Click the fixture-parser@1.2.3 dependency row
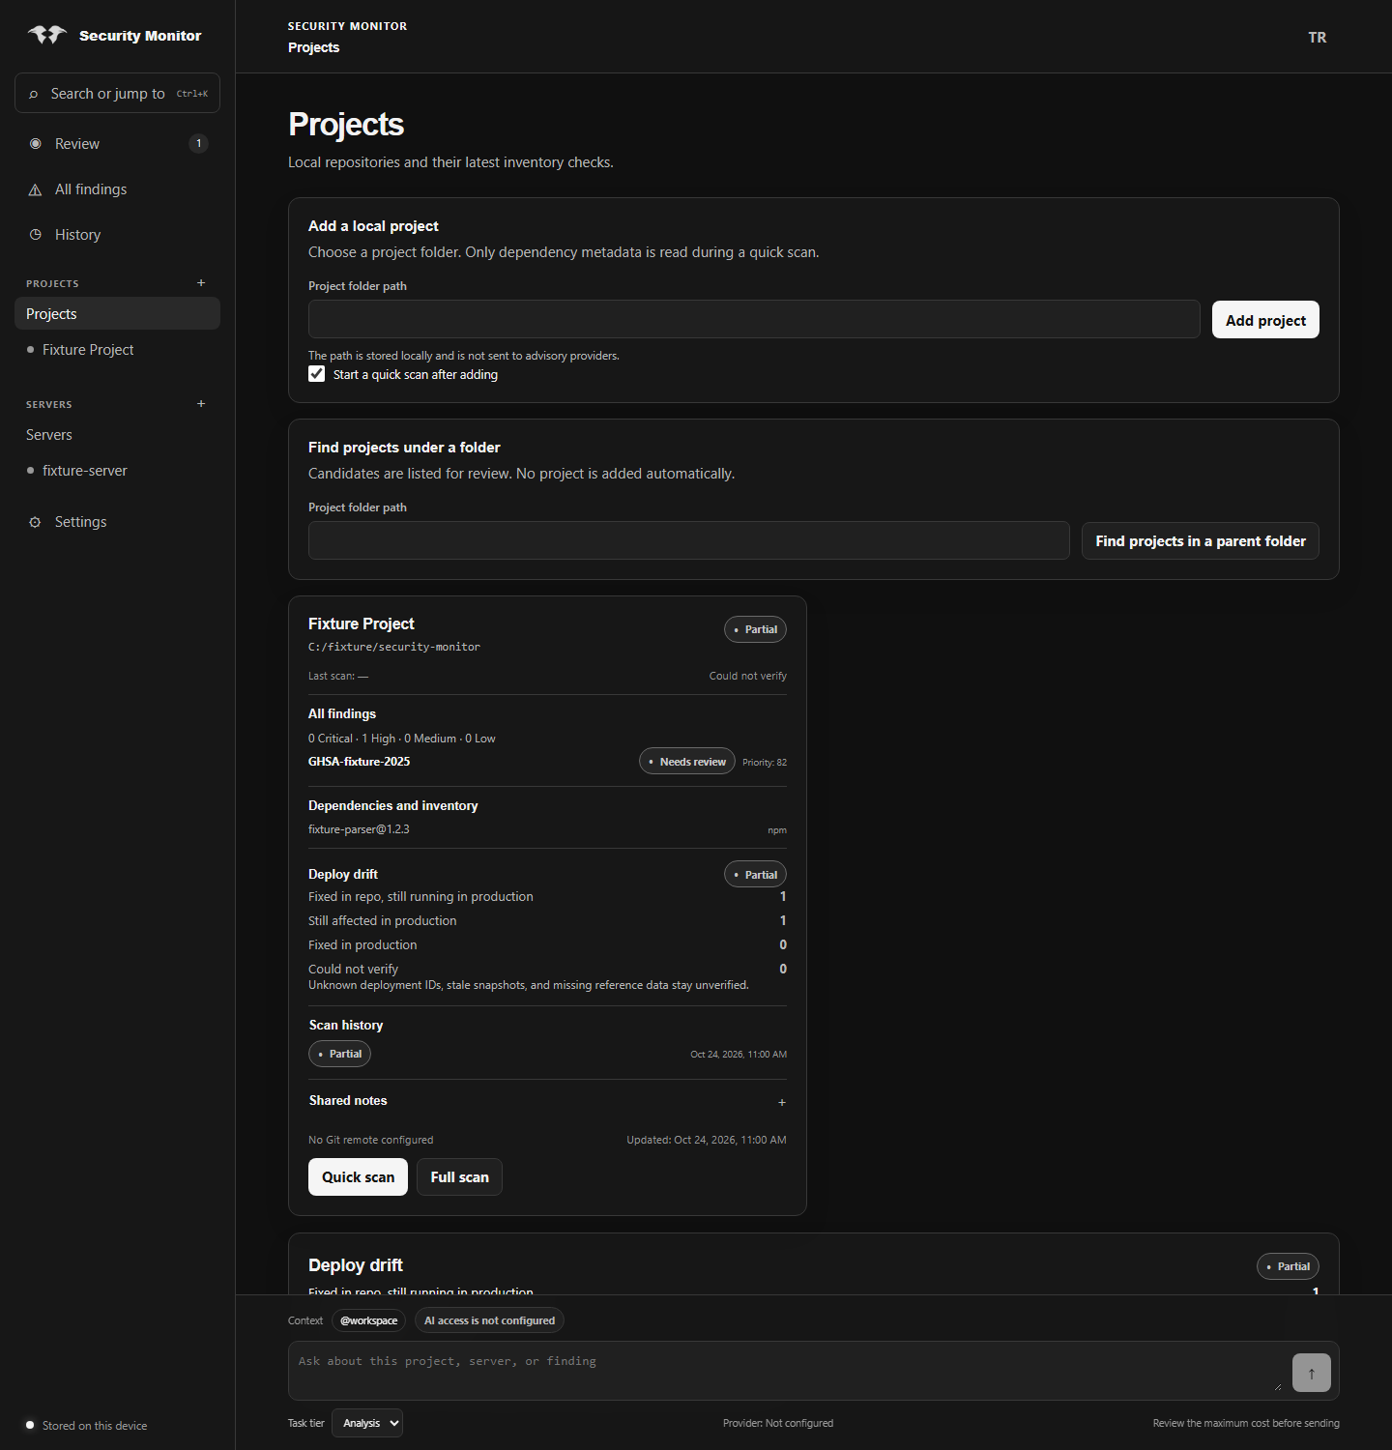This screenshot has width=1392, height=1450. pyautogui.click(x=547, y=829)
